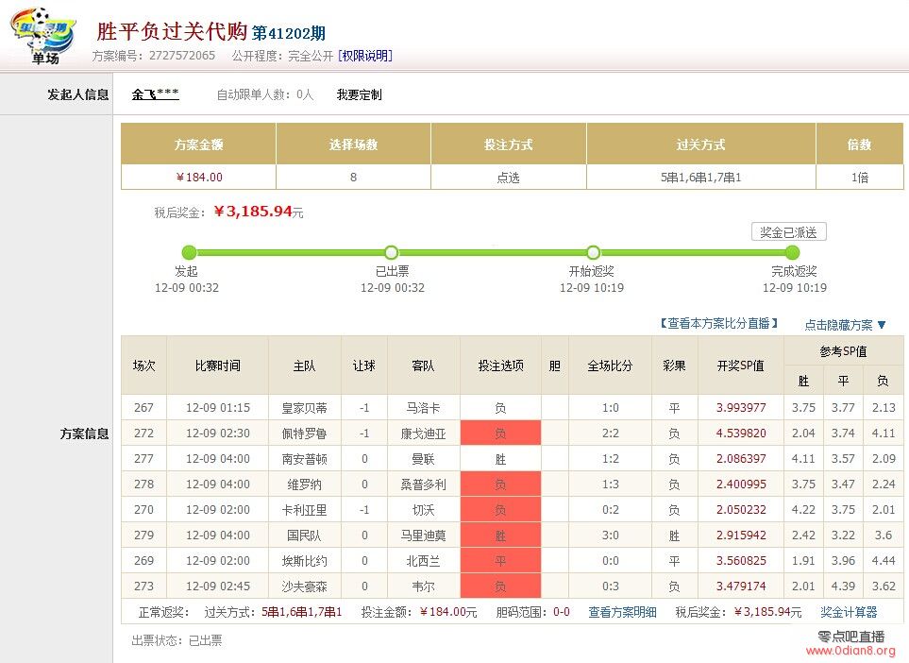Click full-time score 2:2
909x663 pixels.
(x=611, y=433)
